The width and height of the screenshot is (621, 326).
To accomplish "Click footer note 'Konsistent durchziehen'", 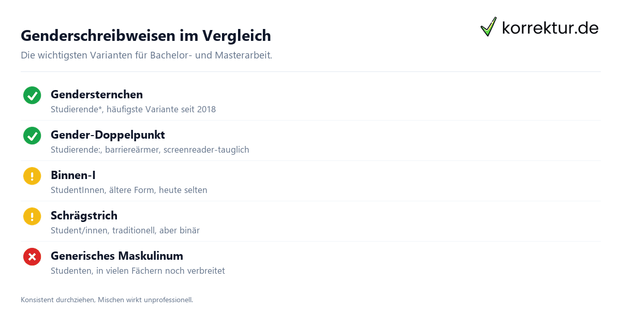I will [107, 300].
